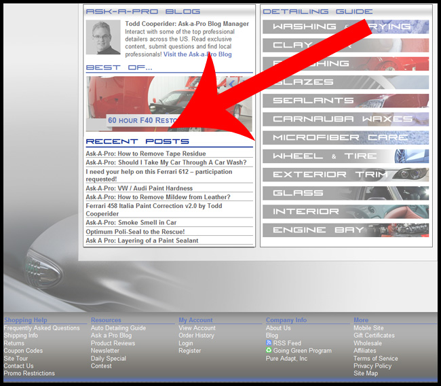441x386 pixels.
Task: Open Blog link under Company Info
Action: 272,335
